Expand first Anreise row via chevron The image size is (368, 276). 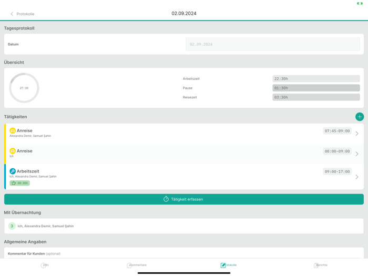(x=357, y=134)
